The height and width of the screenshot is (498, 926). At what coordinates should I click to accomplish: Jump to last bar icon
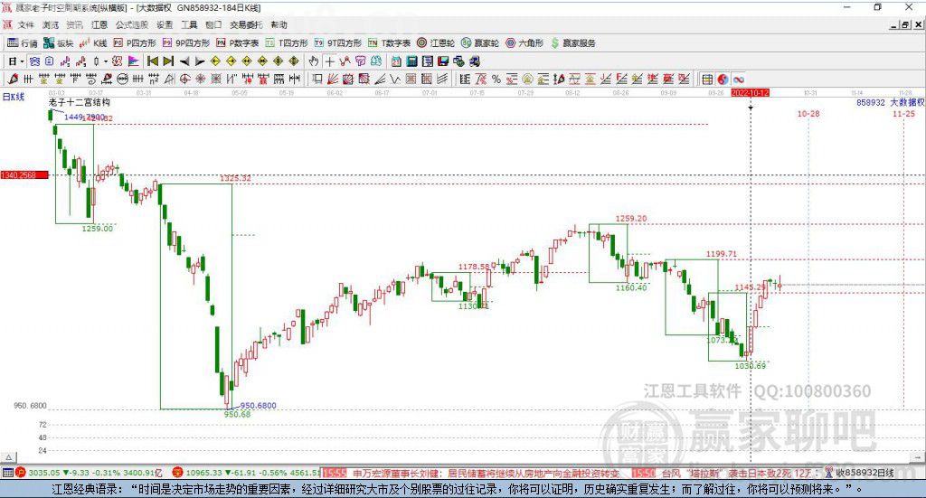168,61
